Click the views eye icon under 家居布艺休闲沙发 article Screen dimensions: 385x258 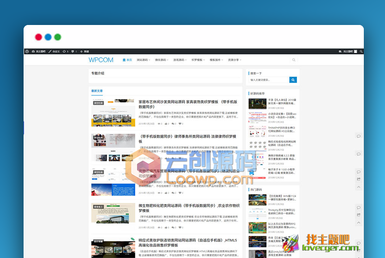160,124
